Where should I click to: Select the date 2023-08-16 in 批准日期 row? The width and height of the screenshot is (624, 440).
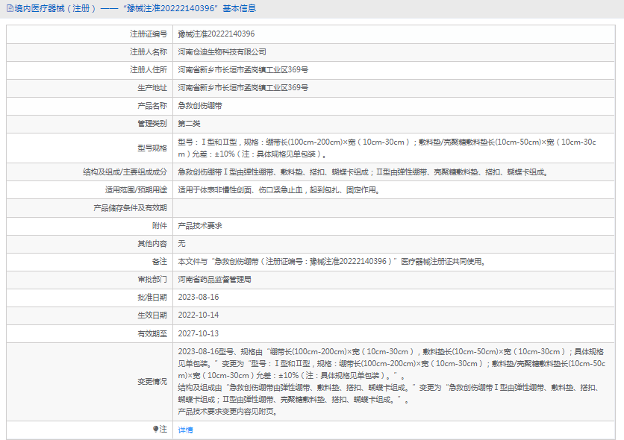pyautogui.click(x=199, y=297)
